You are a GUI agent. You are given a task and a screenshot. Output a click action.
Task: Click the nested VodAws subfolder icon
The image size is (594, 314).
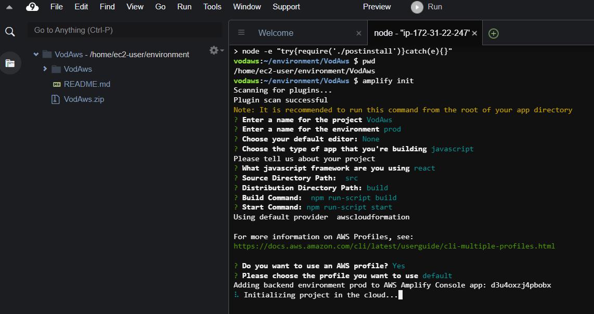point(56,69)
